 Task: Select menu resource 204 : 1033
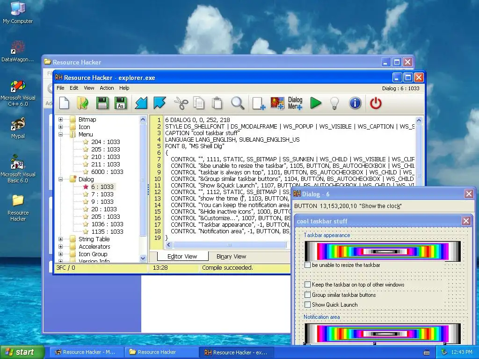[105, 142]
